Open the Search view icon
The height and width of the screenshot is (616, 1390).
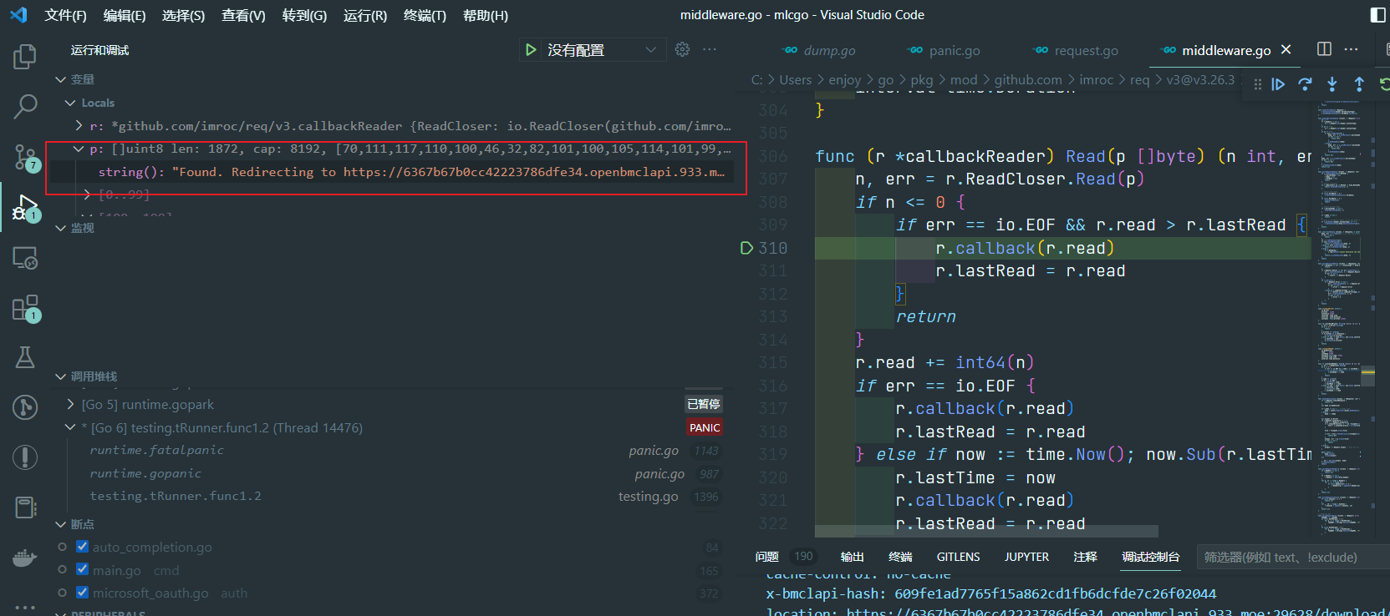pos(25,106)
